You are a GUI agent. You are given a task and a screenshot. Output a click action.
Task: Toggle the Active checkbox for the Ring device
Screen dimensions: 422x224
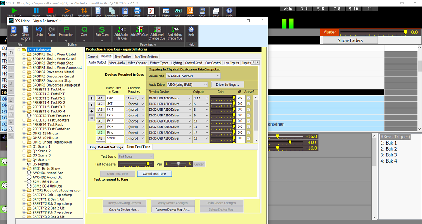(249, 132)
